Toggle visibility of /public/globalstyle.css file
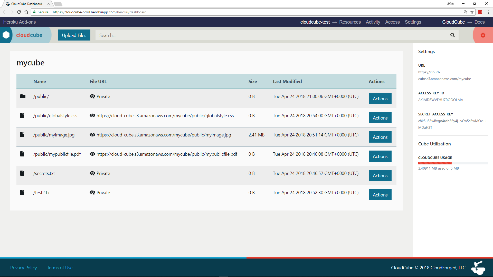Viewport: 493px width, 277px height. pyautogui.click(x=92, y=115)
